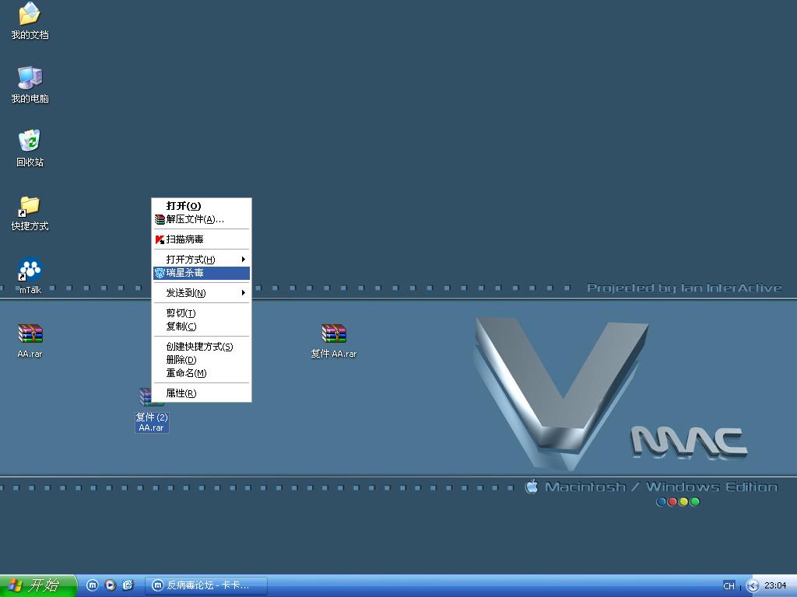
Task: Expand the 发送到(N) submenu
Action: coord(202,293)
